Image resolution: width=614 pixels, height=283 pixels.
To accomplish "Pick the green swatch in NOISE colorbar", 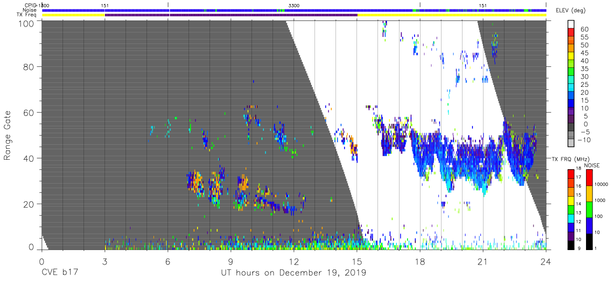I will coord(588,209).
